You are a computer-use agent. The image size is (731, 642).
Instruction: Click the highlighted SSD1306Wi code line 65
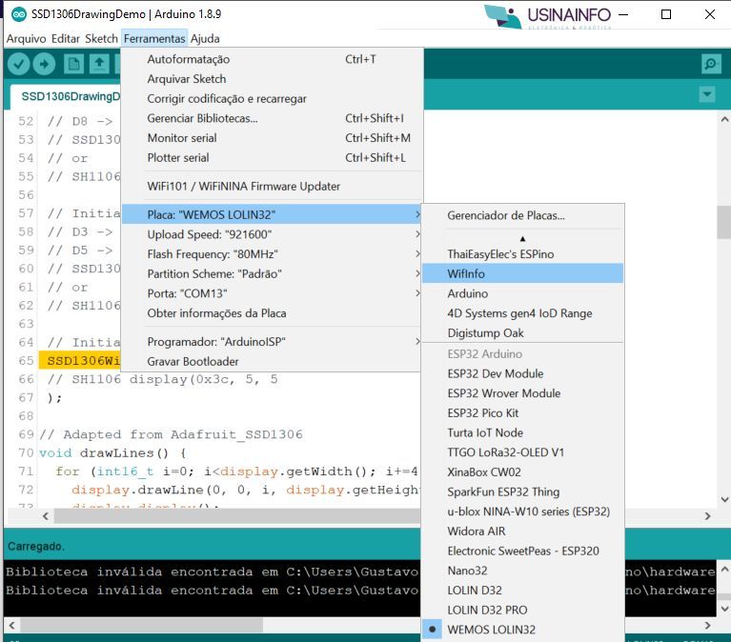80,361
